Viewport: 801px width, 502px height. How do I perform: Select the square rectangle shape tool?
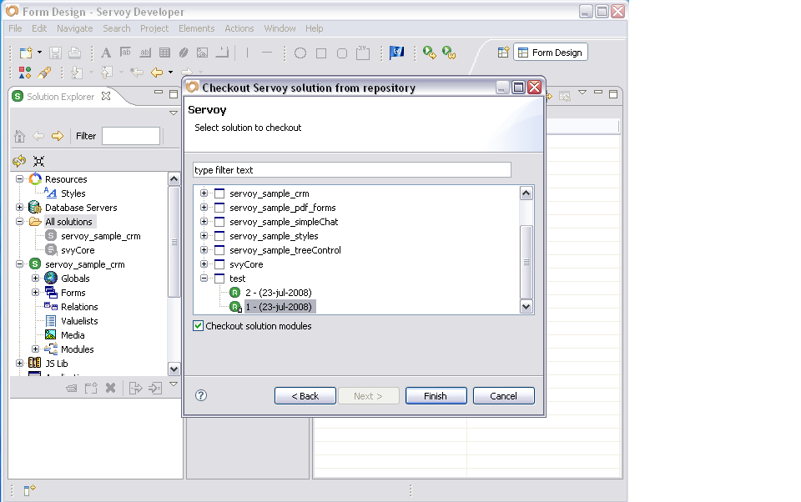[x=321, y=53]
